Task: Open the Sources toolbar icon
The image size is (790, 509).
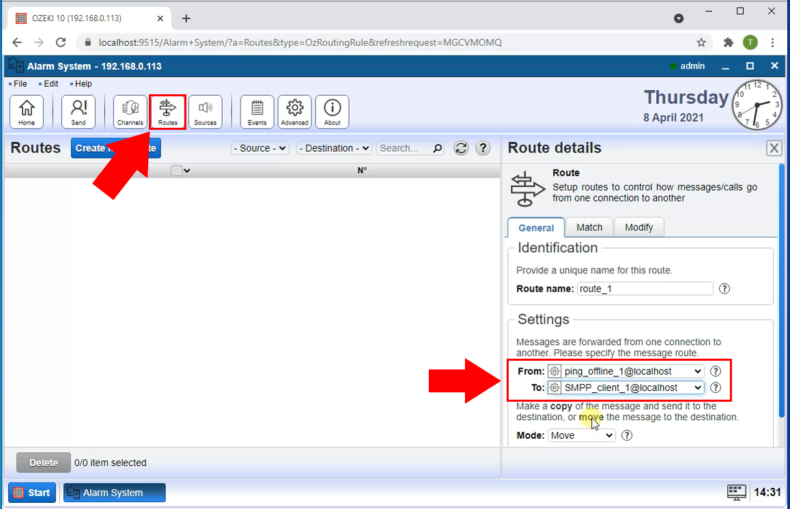Action: [x=205, y=112]
